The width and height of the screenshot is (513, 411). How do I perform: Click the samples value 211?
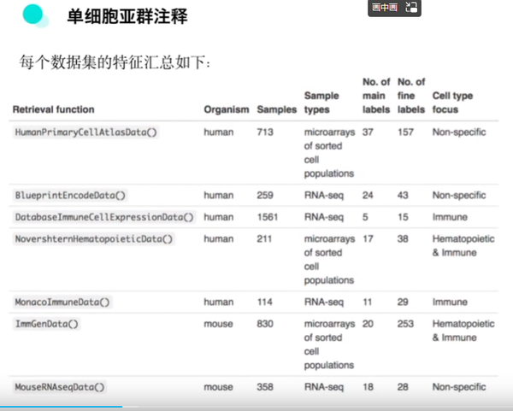coord(264,238)
